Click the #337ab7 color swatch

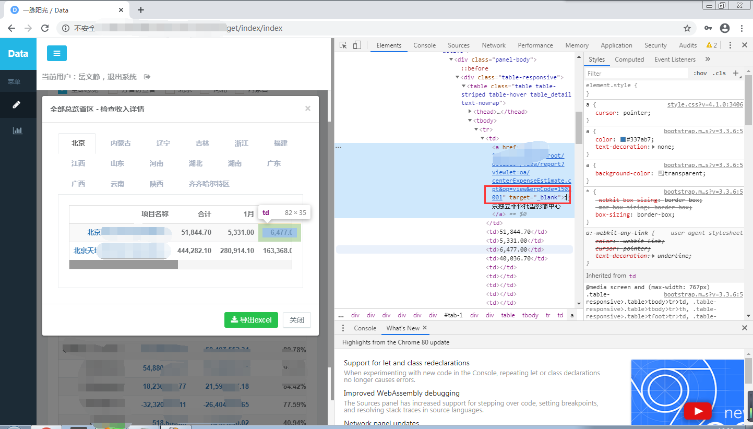coord(623,139)
